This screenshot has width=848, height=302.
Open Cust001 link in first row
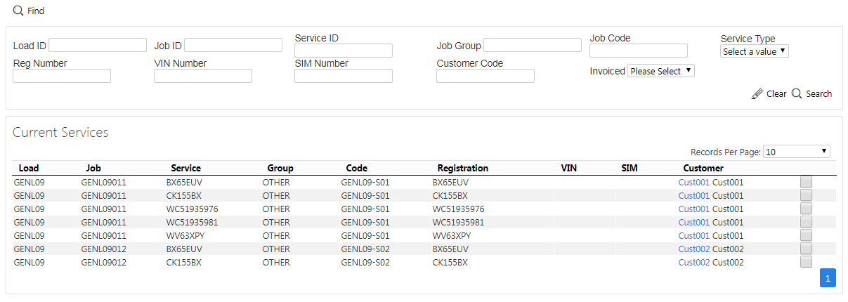point(694,182)
